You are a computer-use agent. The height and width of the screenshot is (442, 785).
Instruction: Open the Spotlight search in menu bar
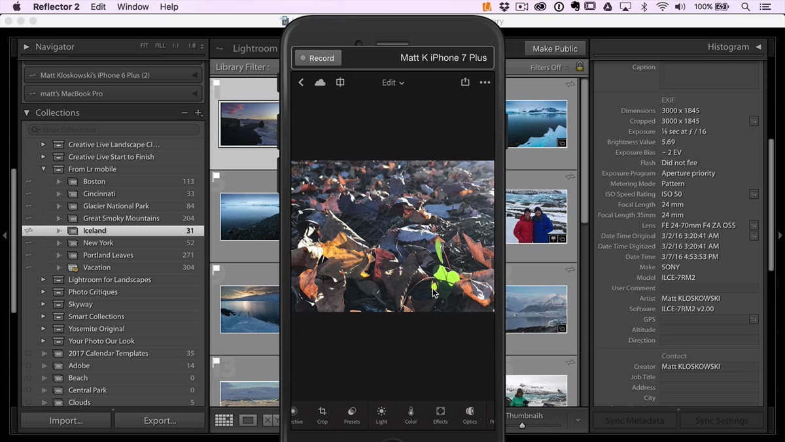746,7
